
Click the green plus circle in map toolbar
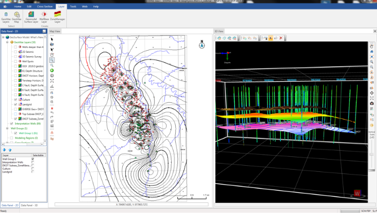point(52,71)
